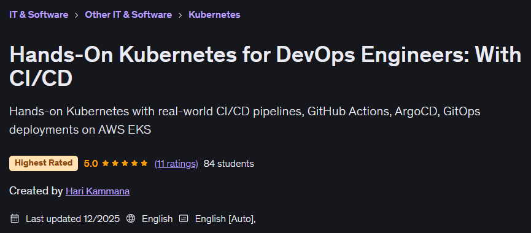Select the Last updated 12/2025 text
The width and height of the screenshot is (531, 233).
point(73,219)
